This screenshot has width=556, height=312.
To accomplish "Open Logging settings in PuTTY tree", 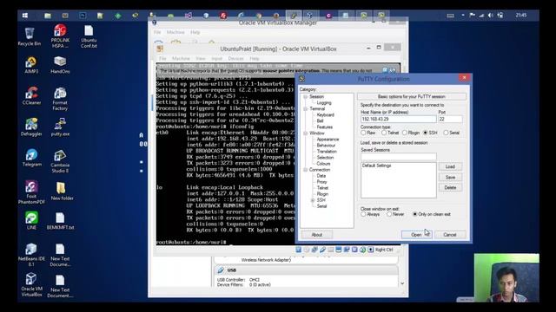I will pyautogui.click(x=324, y=102).
